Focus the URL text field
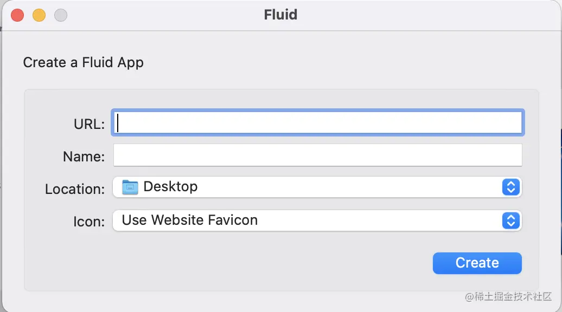 click(x=317, y=122)
